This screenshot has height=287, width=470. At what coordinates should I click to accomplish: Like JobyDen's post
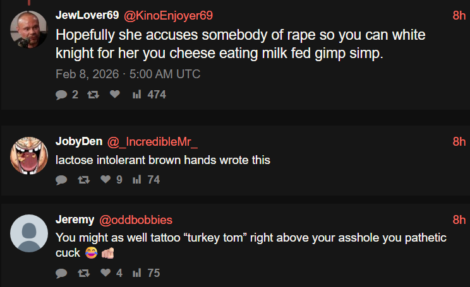pyautogui.click(x=105, y=180)
